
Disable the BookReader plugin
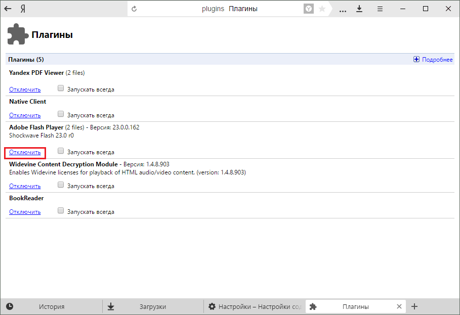tap(25, 212)
